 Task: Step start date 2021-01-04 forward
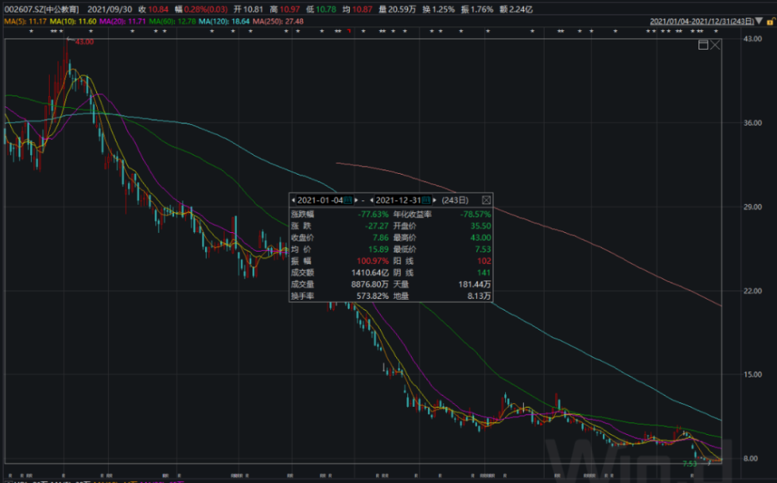356,200
